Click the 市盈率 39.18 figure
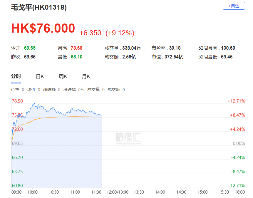Viewport: 253px width, 198px height. 175,48
